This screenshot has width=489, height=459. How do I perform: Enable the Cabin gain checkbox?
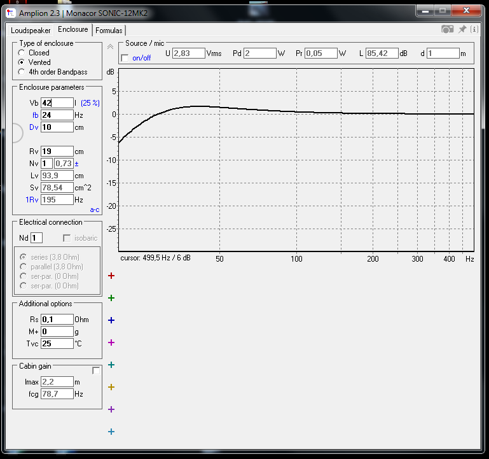(x=96, y=371)
